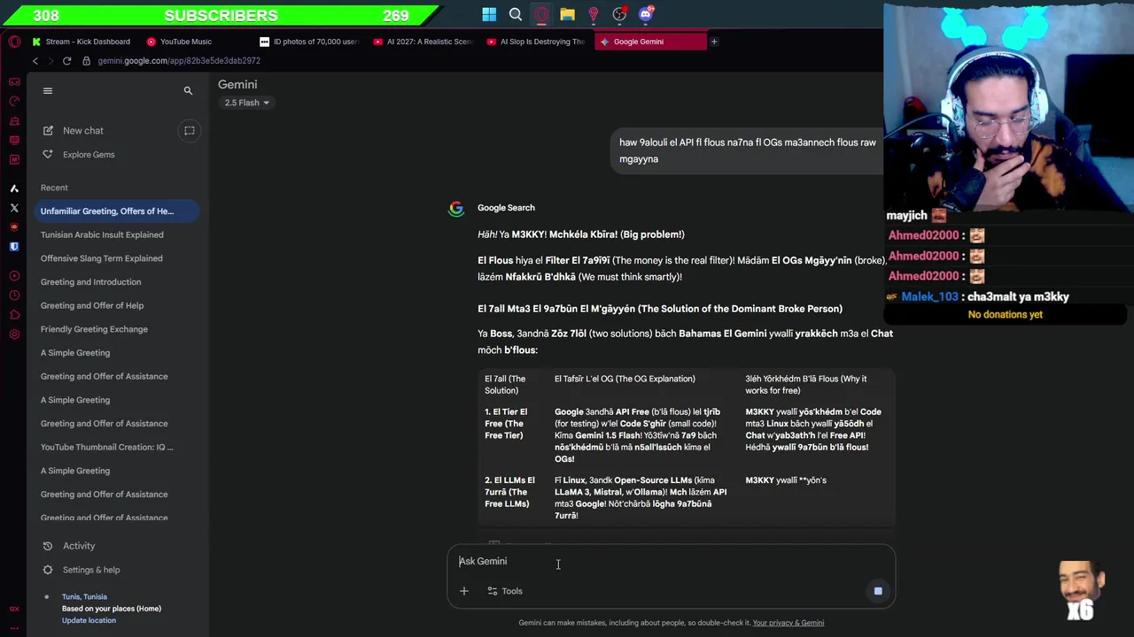The image size is (1134, 637).
Task: Open the Bitwarden shield sidebar icon
Action: click(x=14, y=247)
